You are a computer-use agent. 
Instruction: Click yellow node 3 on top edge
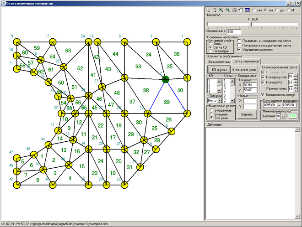click(x=156, y=42)
